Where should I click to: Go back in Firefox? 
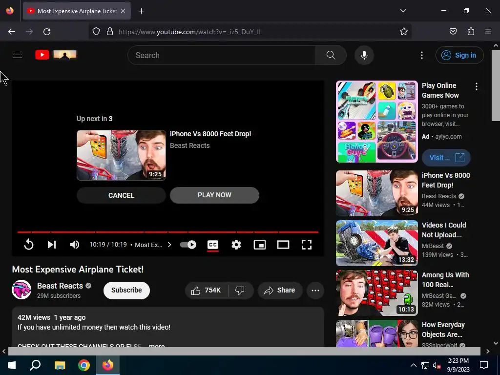point(12,32)
